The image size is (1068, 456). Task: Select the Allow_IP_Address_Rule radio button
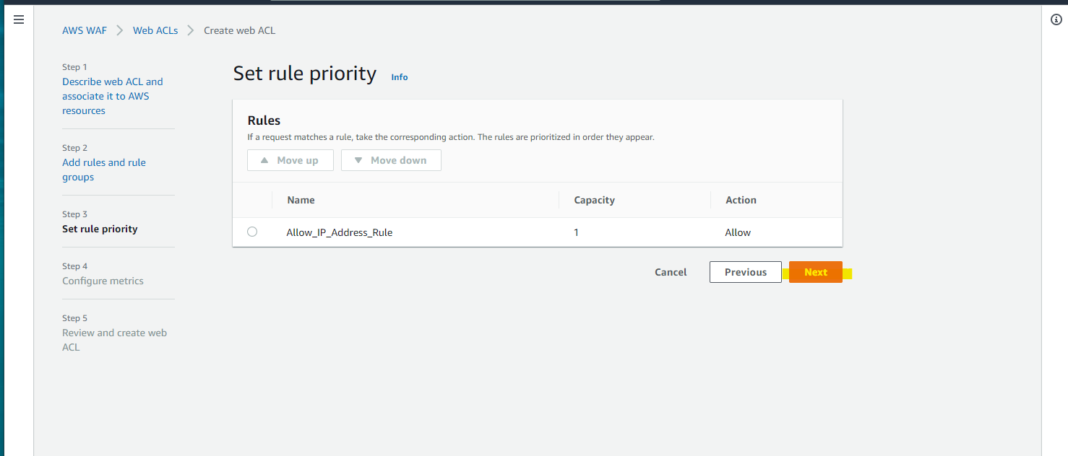(251, 232)
